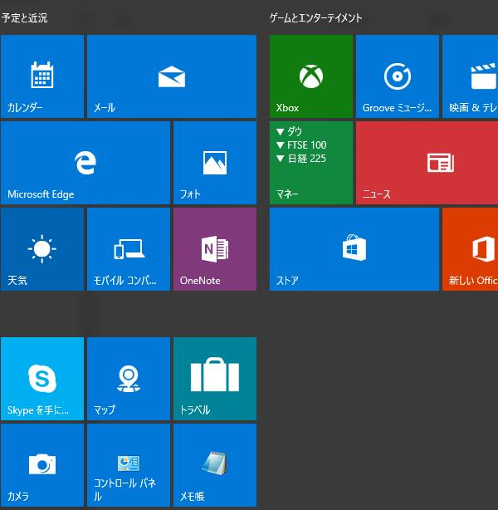
Task: Open the Movies & TV (映画 & テレビ) tile
Action: tap(471, 76)
